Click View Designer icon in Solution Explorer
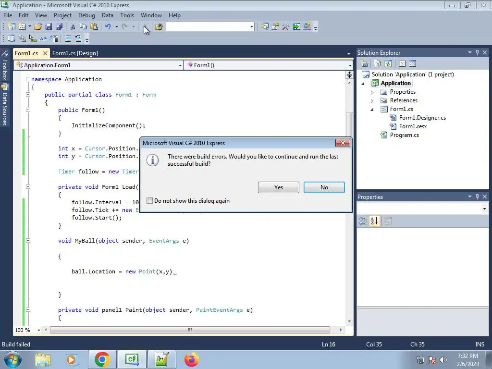 point(412,64)
